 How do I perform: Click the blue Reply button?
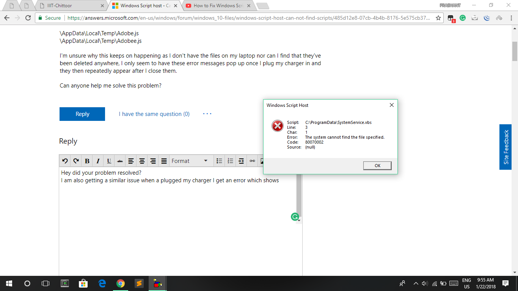(82, 114)
